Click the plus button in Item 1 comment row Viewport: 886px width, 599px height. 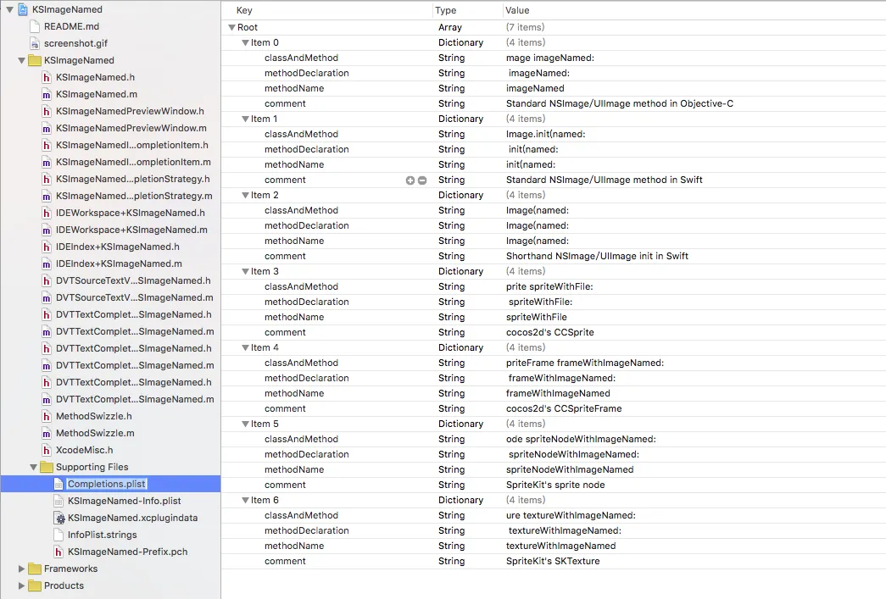410,180
